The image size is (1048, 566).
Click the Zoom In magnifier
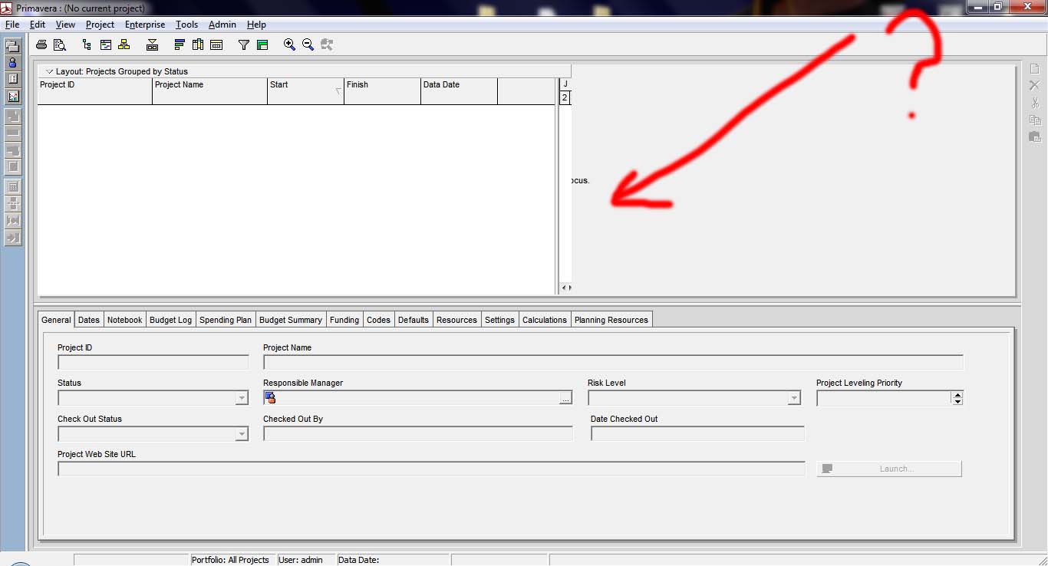pos(289,45)
